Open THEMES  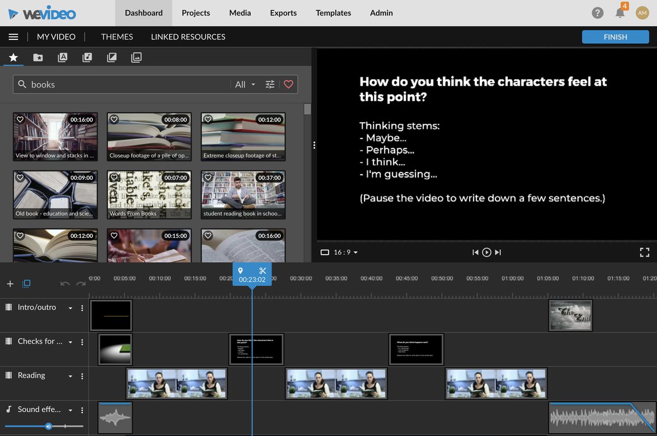click(x=117, y=37)
